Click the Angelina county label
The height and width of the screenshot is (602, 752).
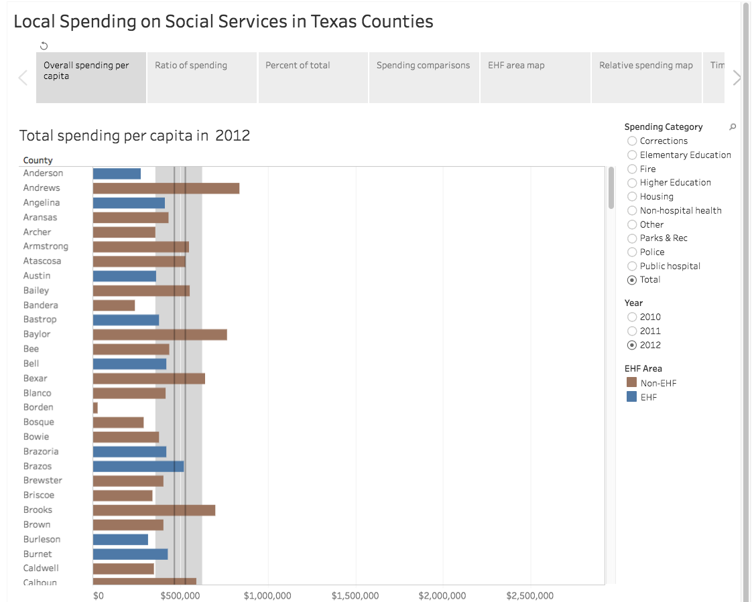tap(42, 203)
